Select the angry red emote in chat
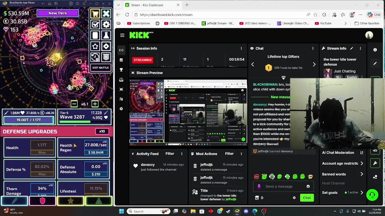 pyautogui.click(x=257, y=177)
